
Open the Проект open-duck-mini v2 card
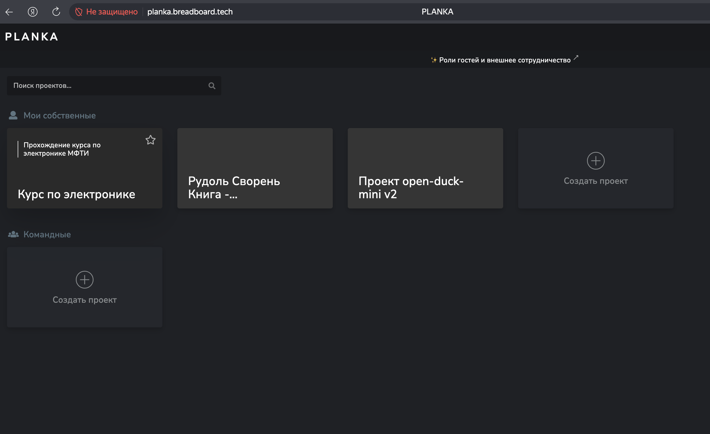[x=425, y=168]
